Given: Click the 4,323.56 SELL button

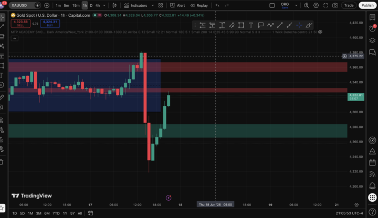Looking at the screenshot, I should 20,24.
